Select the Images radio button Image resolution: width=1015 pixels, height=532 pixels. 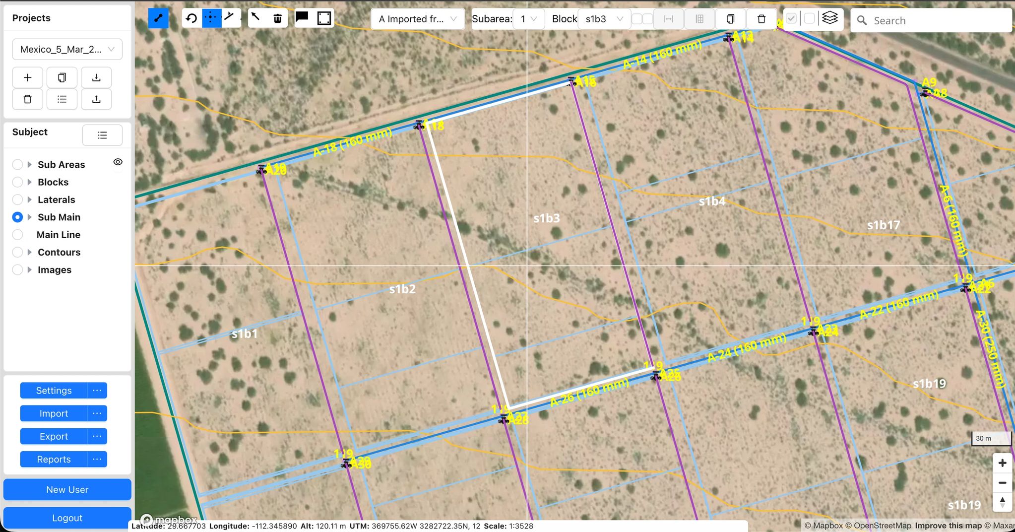(17, 270)
